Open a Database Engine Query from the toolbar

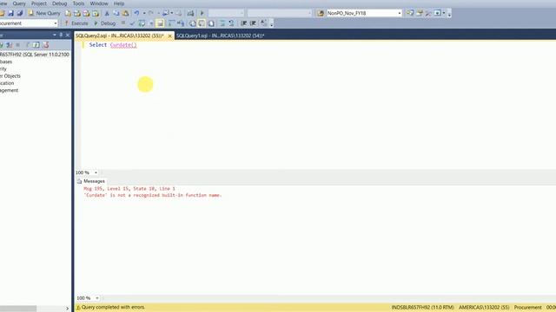[68, 13]
